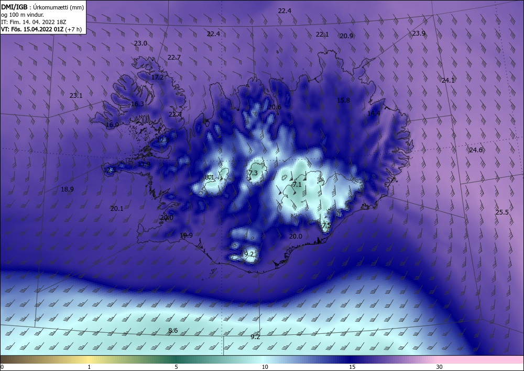Click the 'IT: Fim. 14. 04. 2022 18Z' line
The height and width of the screenshot is (371, 524).
click(x=34, y=22)
